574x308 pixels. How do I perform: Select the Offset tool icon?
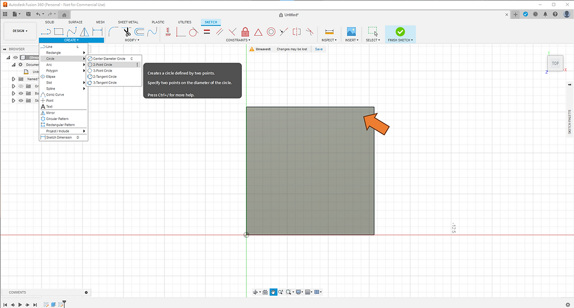[x=139, y=32]
